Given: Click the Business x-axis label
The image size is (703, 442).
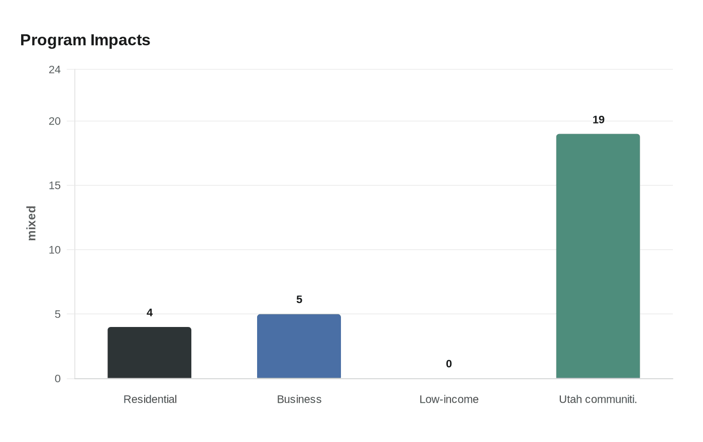Looking at the screenshot, I should [x=299, y=399].
